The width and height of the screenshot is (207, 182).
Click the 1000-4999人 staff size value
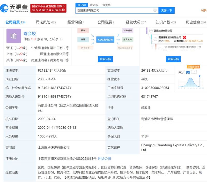(x=48, y=136)
